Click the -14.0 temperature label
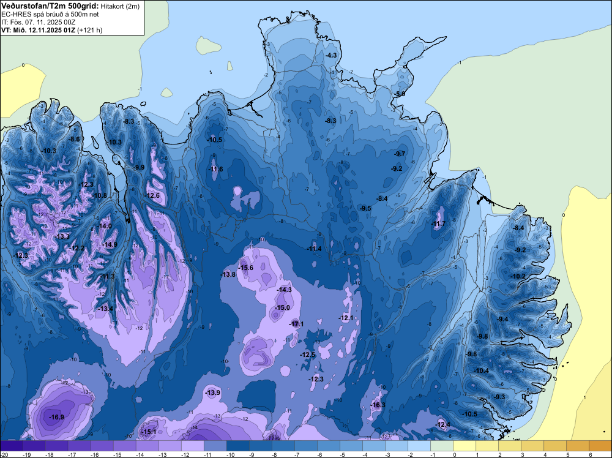 pyautogui.click(x=105, y=226)
